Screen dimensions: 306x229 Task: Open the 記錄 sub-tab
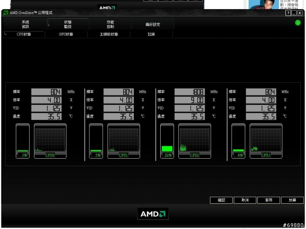pos(151,34)
